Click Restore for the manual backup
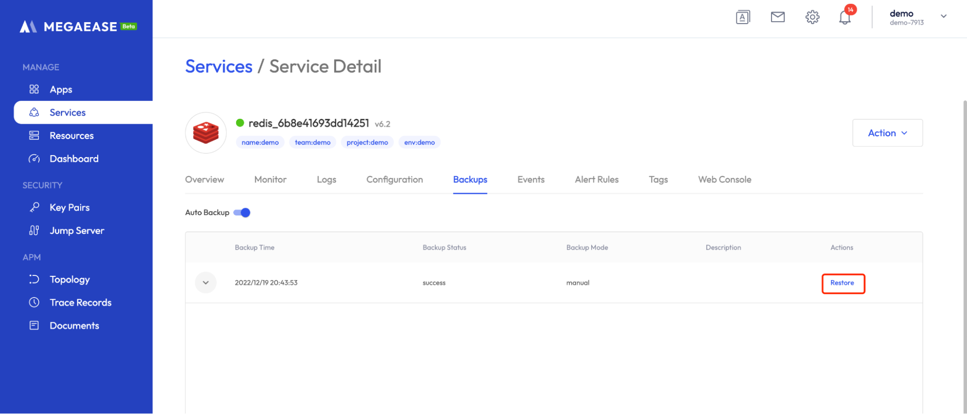This screenshot has height=414, width=967. (x=843, y=283)
